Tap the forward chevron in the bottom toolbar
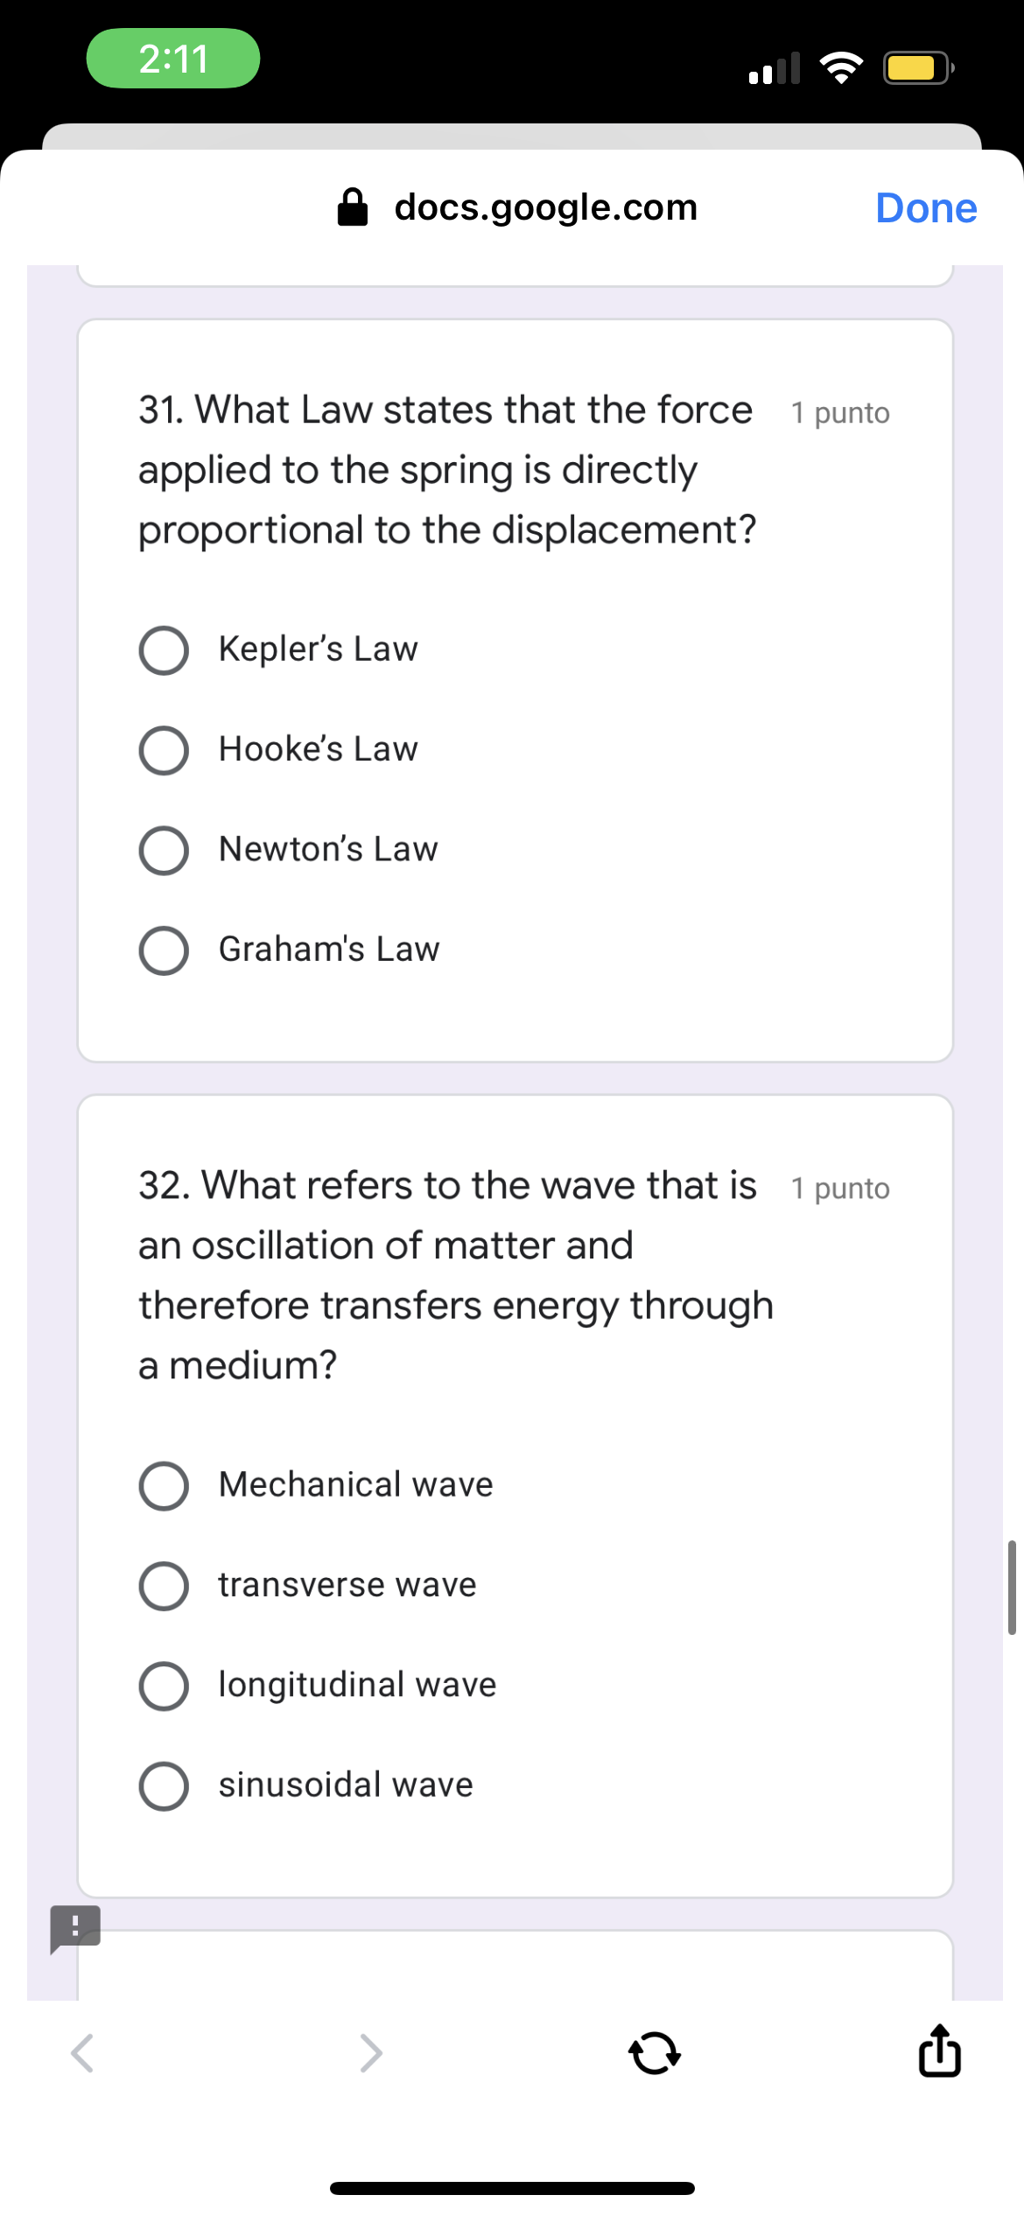This screenshot has height=2216, width=1024. pos(373,2053)
